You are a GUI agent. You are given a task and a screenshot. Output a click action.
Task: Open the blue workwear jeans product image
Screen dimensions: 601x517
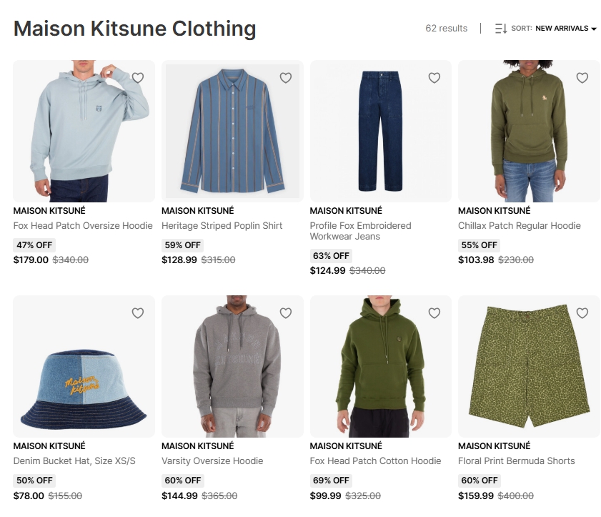381,131
